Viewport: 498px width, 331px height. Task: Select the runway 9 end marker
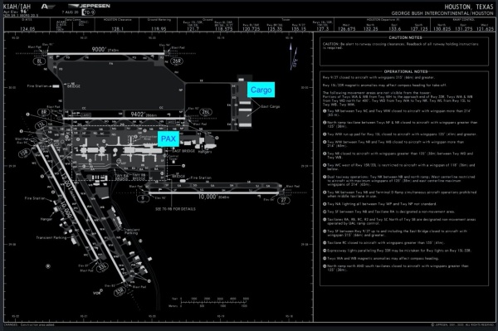[x=143, y=198]
